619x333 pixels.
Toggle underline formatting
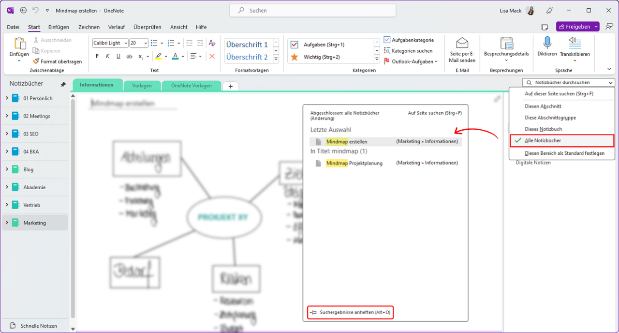[118, 56]
